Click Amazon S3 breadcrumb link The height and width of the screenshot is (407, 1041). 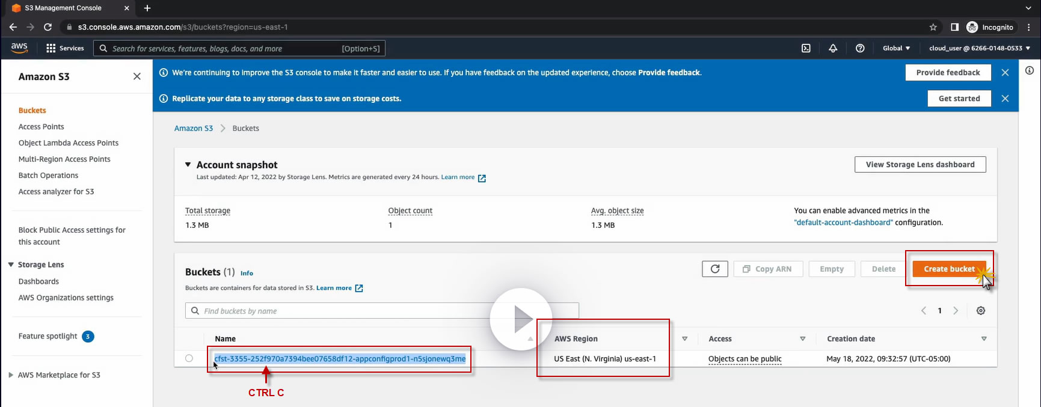coord(194,128)
